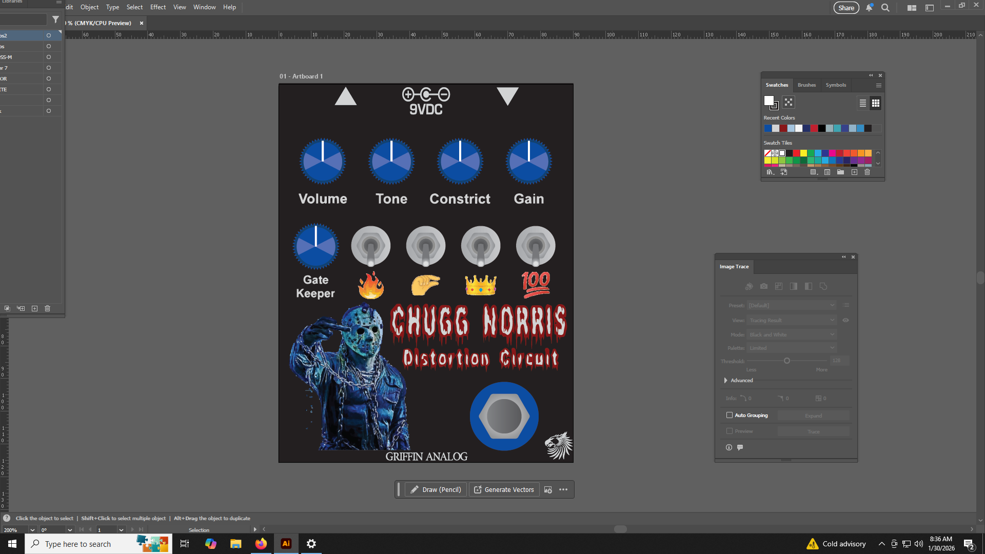985x554 pixels.
Task: Toggle visibility of the first layer row
Action: pyautogui.click(x=49, y=35)
